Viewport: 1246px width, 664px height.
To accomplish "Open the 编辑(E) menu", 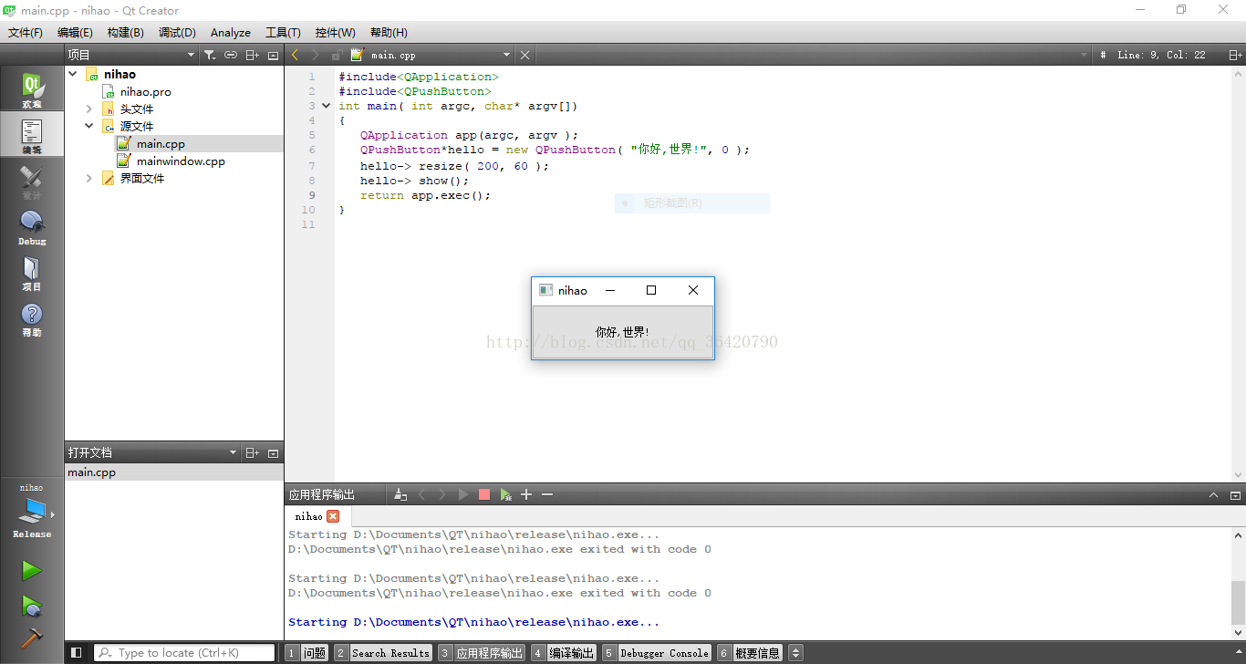I will (x=75, y=32).
